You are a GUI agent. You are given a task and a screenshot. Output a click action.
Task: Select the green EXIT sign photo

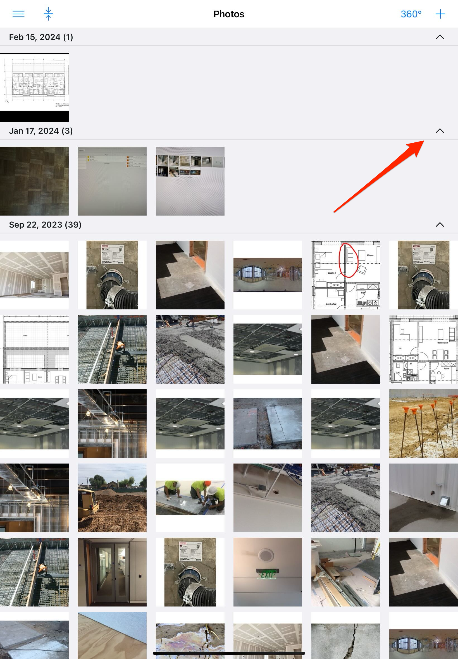tap(268, 572)
